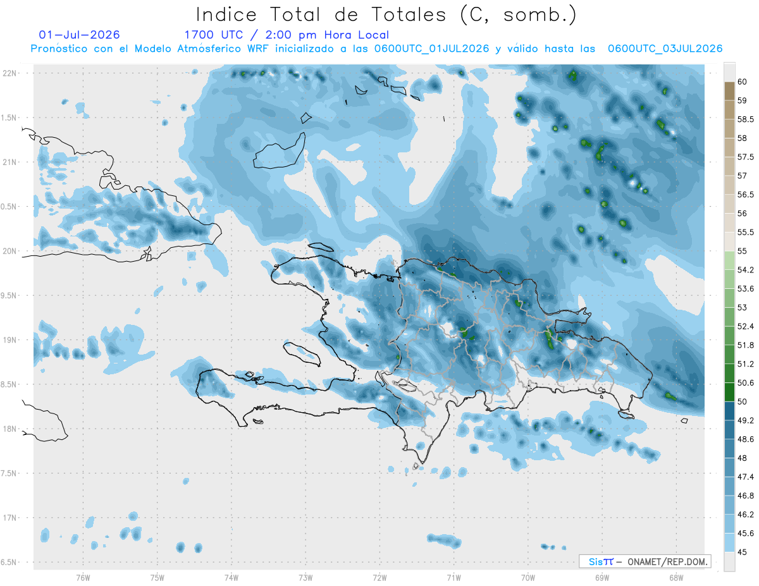Viewport: 759px width, 586px height.
Task: Click the "70W" longitude label
Action: click(528, 578)
